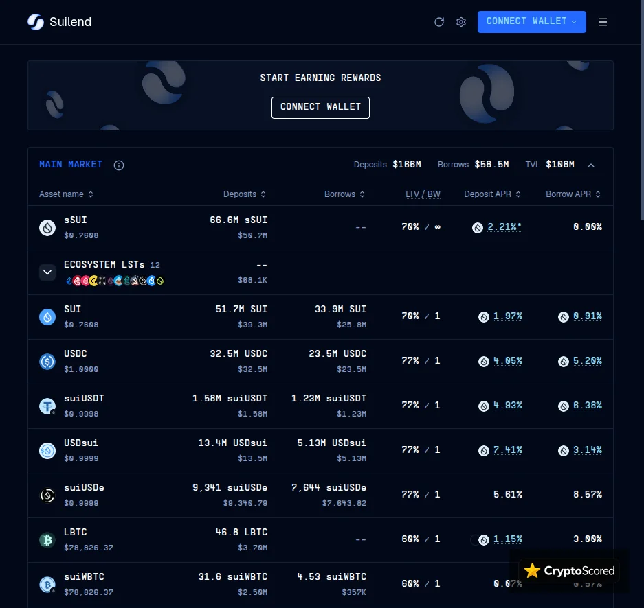
Task: Click suiUSDe 8.57% borrow APR
Action: tap(588, 495)
